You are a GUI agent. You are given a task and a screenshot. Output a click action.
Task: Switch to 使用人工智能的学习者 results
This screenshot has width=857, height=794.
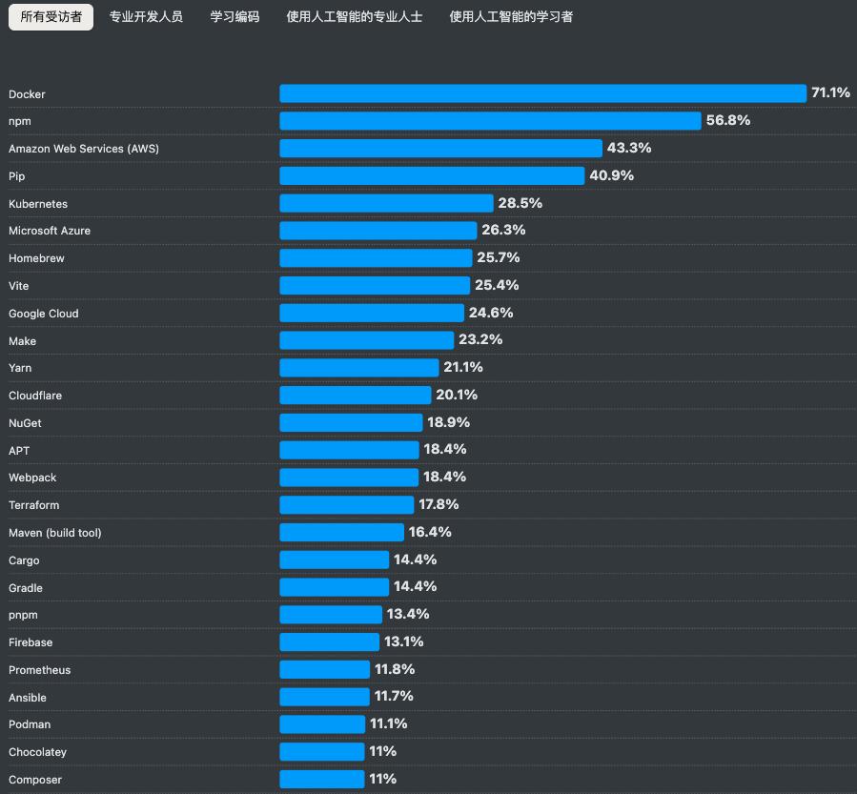499,16
